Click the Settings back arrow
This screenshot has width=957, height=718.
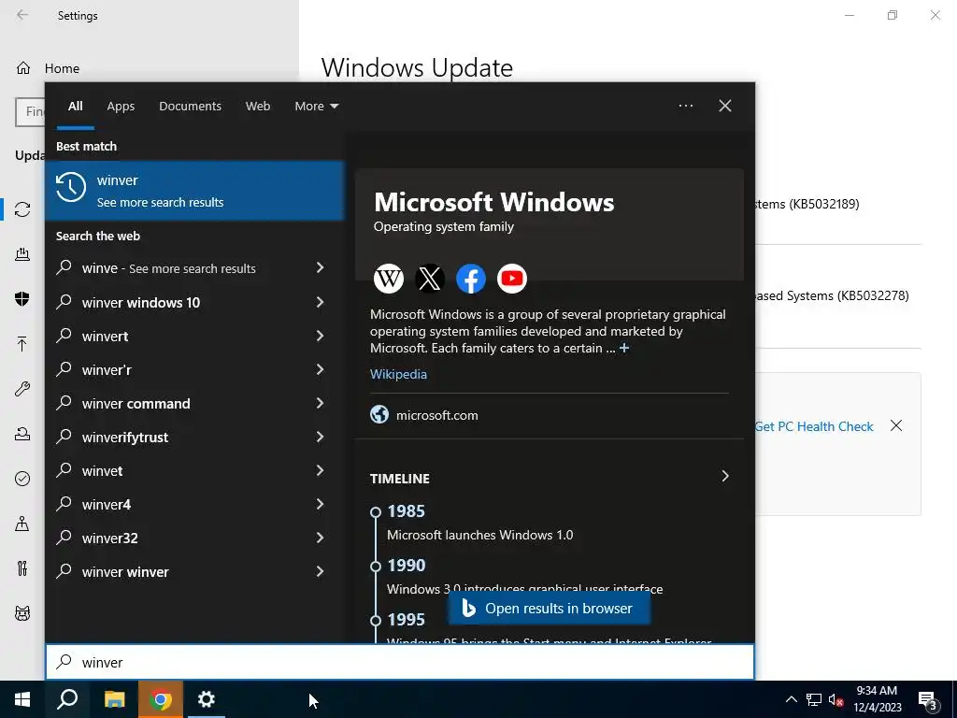coord(22,15)
